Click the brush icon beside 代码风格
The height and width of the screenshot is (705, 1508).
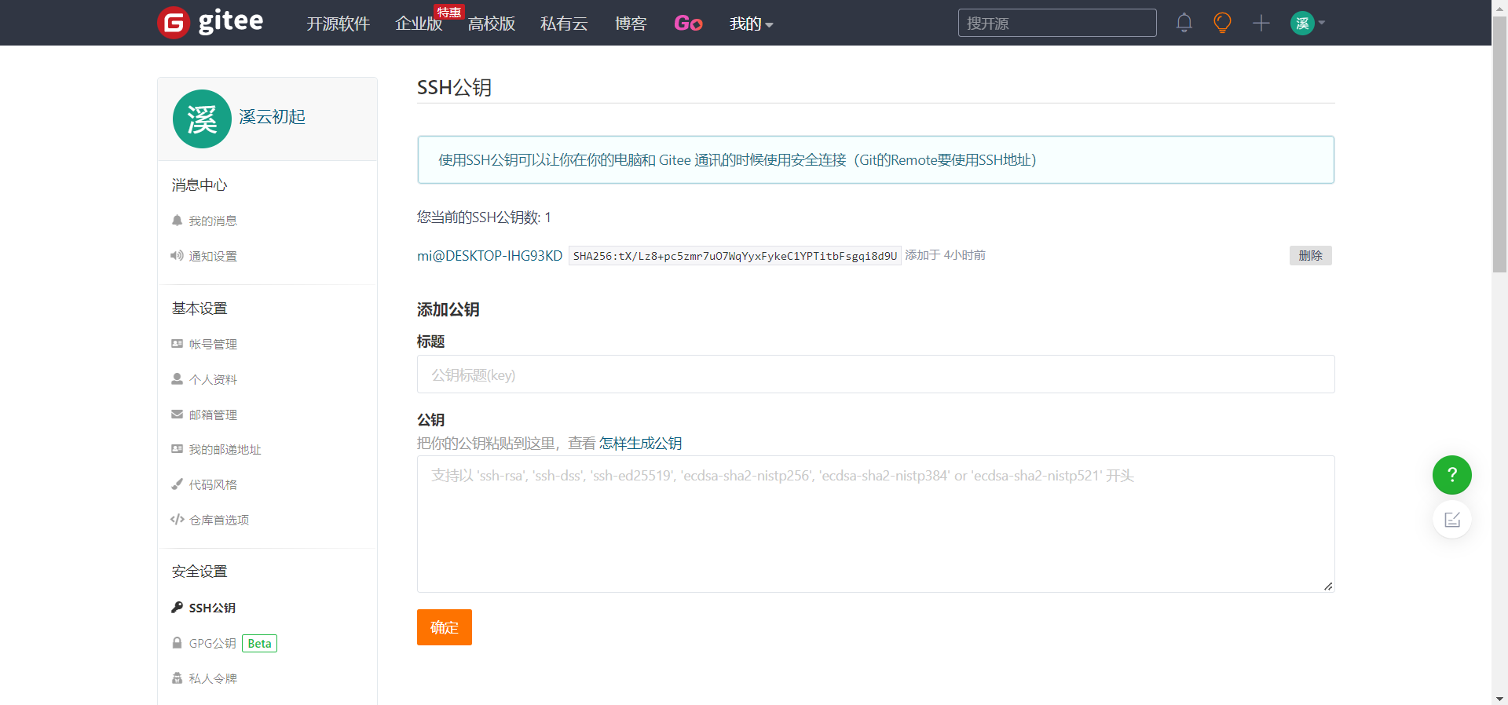click(177, 484)
